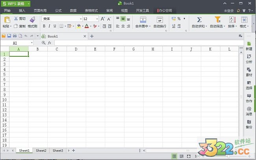Click 素材 (Materials) in right sidebar
This screenshot has height=160, width=256.
249,72
